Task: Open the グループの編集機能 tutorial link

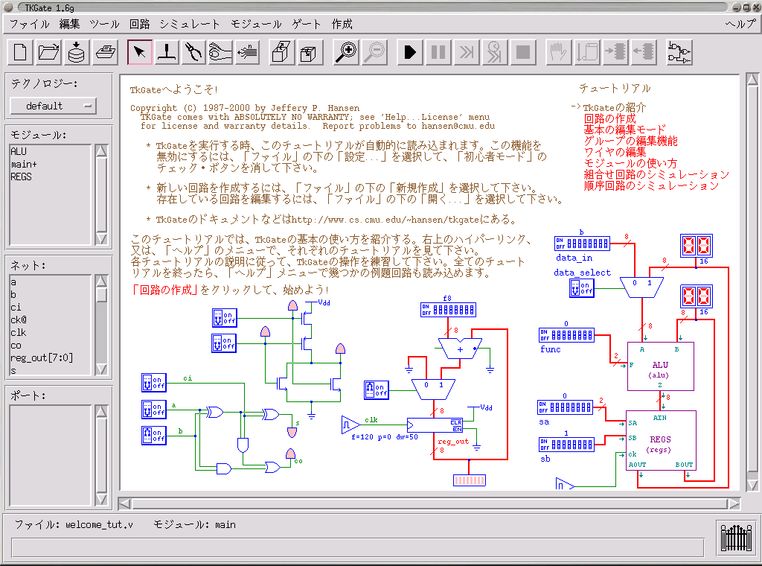Action: click(630, 141)
